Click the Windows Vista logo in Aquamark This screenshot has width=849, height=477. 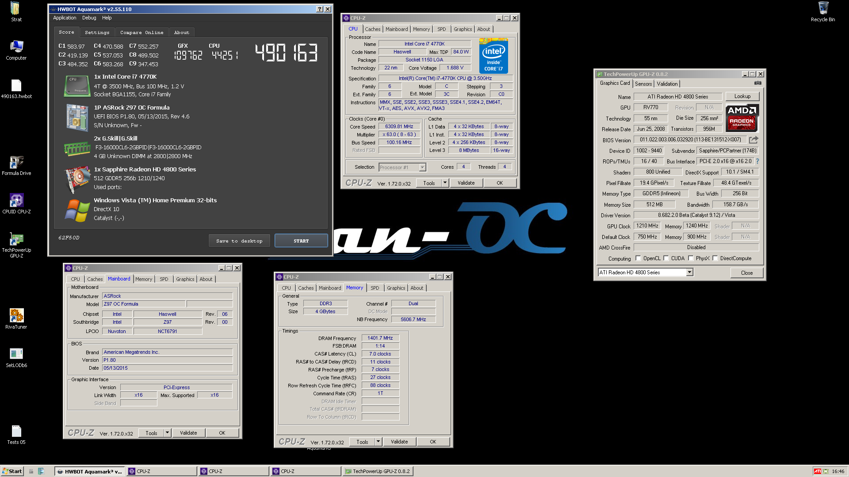pos(77,210)
